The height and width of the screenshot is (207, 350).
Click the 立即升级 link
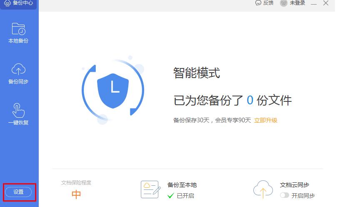pyautogui.click(x=265, y=121)
